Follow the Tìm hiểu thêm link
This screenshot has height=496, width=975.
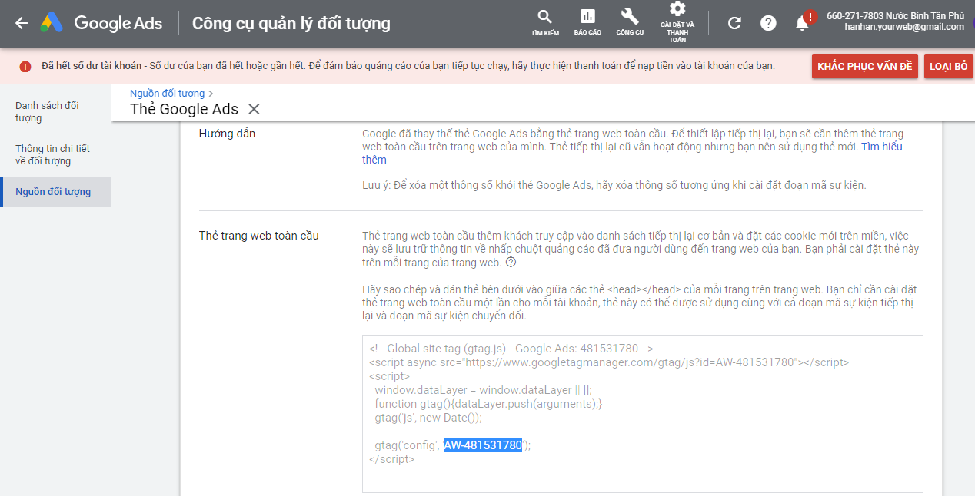tap(881, 147)
